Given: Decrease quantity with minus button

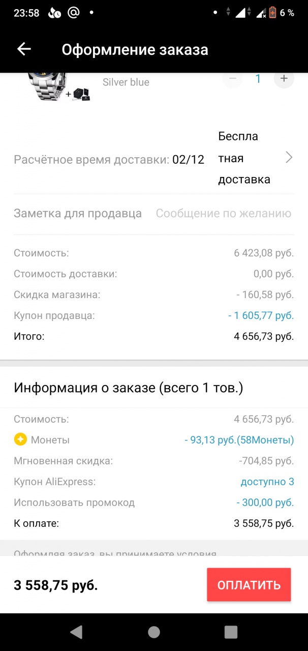Looking at the screenshot, I should tap(233, 79).
